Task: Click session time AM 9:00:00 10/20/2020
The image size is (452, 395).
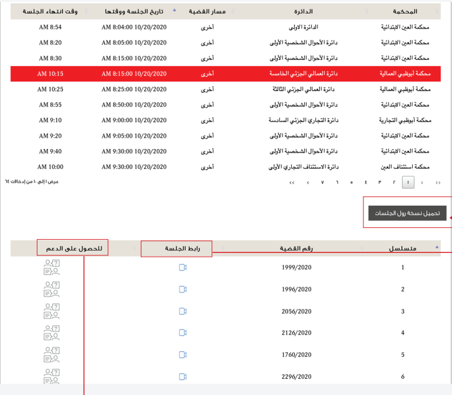Action: point(134,120)
